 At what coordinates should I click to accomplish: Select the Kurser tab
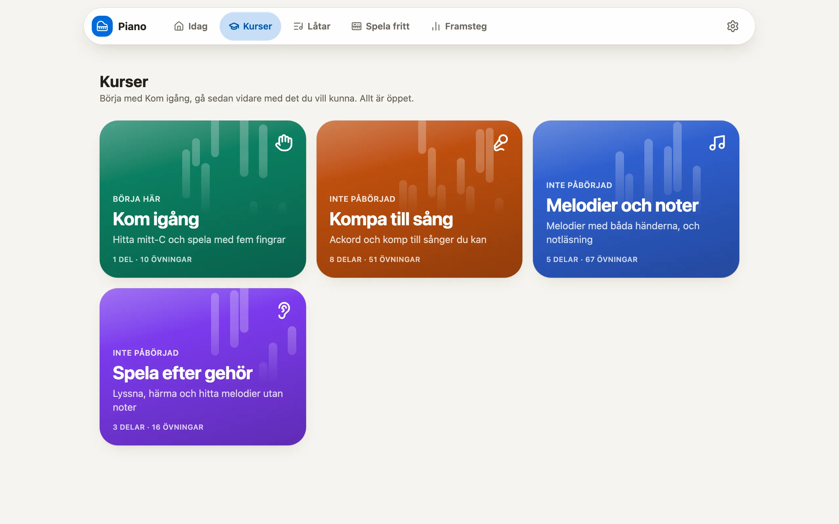tap(250, 26)
